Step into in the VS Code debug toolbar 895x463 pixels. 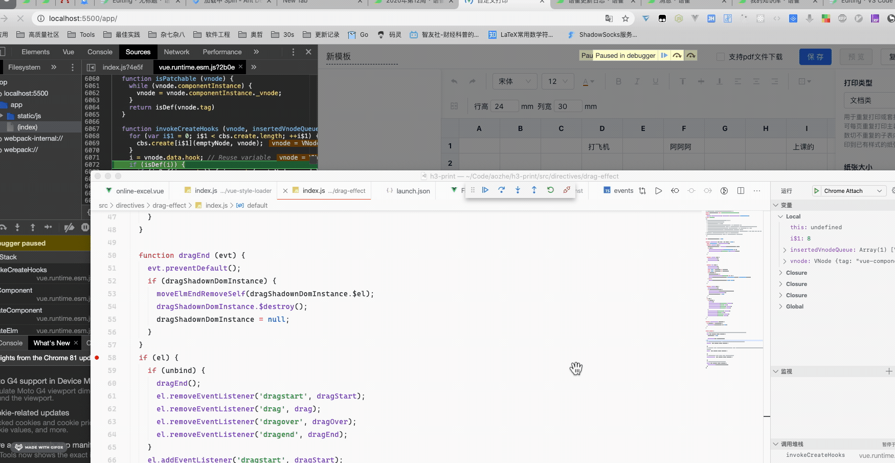pos(518,190)
